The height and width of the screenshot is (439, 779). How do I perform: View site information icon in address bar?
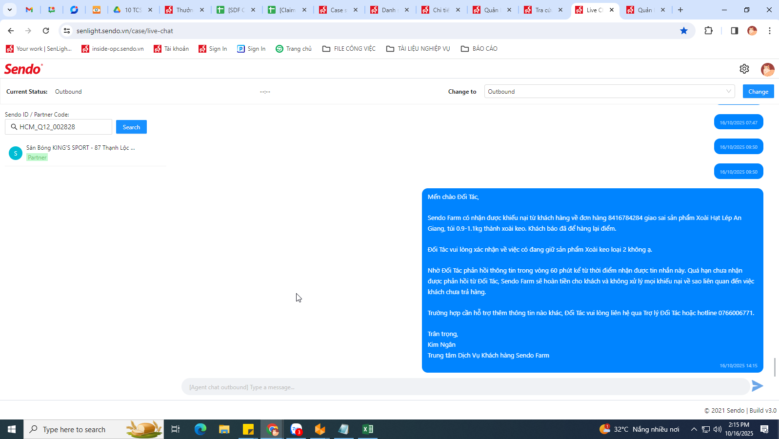67,31
